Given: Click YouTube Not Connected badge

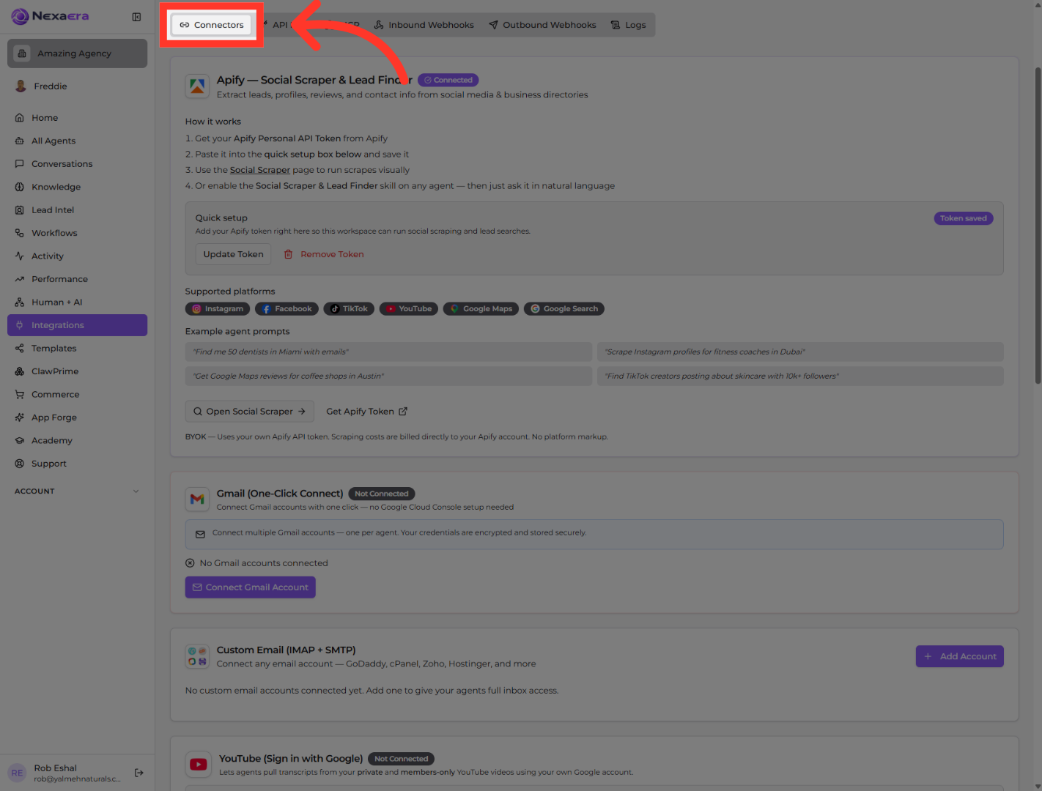Looking at the screenshot, I should point(402,759).
